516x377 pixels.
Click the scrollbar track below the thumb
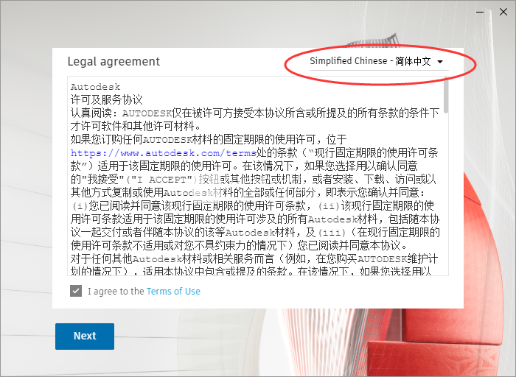pos(446,194)
